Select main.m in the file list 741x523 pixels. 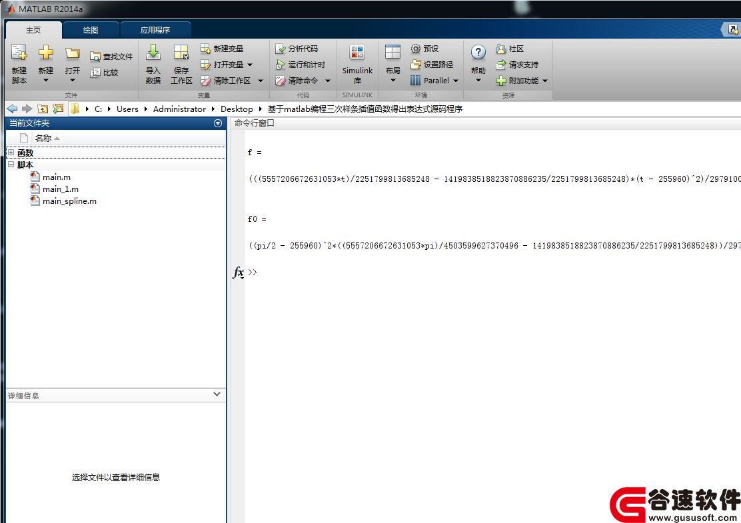point(56,177)
